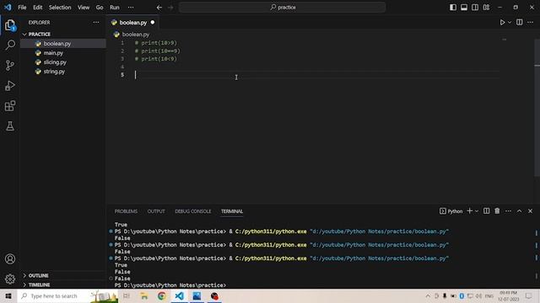Open the File menu
Screen dimensions: 540x303
pyautogui.click(x=22, y=8)
